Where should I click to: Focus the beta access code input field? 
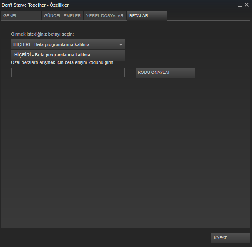(x=68, y=73)
